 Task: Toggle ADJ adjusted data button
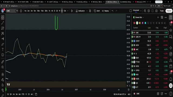[129, 94]
